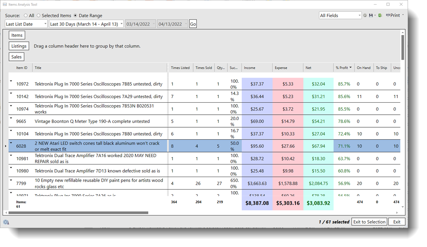The width and height of the screenshot is (427, 247).
Task: Open the Sales tab
Action: [x=16, y=57]
